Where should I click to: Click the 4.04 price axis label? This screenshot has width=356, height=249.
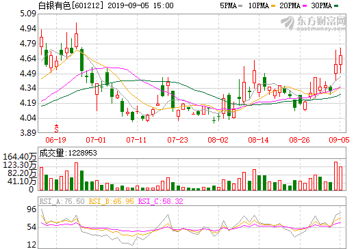pyautogui.click(x=28, y=118)
